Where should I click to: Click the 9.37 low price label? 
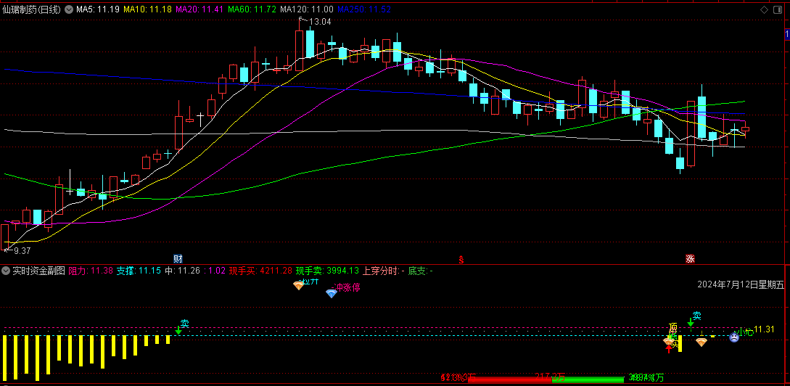tap(22, 250)
